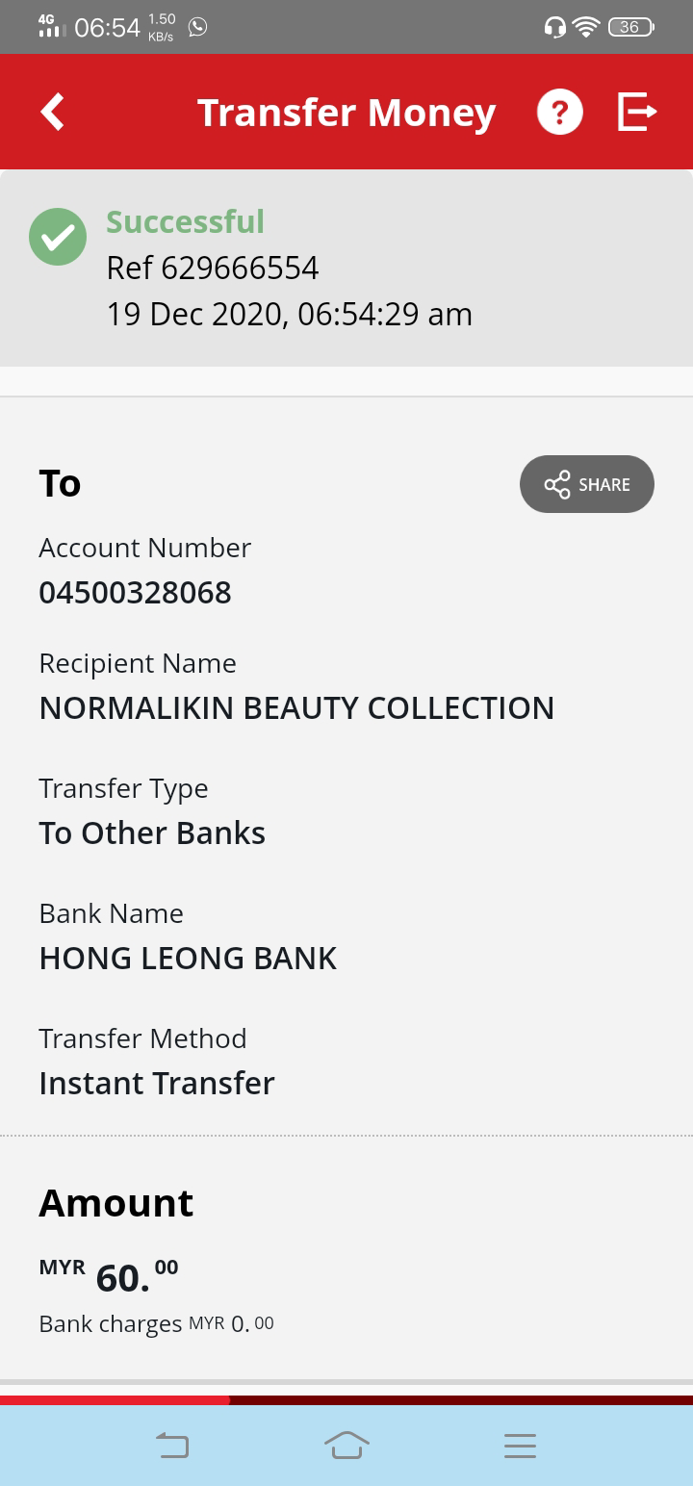Open the help question mark icon
Screen dimensions: 693x1486
pyautogui.click(x=559, y=112)
